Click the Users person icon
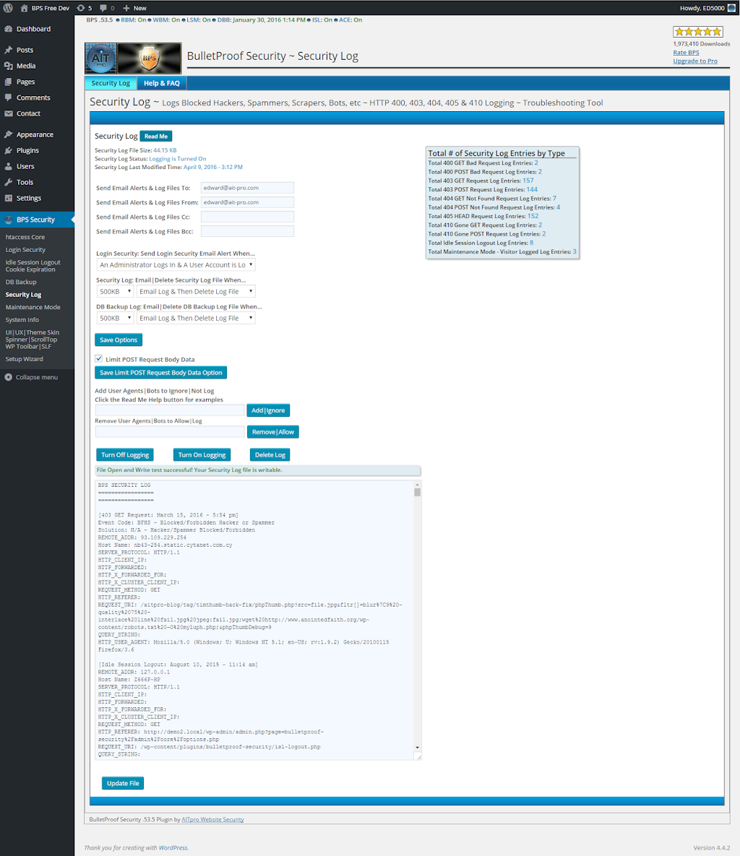Viewport: 740px width, 856px height. click(8, 166)
